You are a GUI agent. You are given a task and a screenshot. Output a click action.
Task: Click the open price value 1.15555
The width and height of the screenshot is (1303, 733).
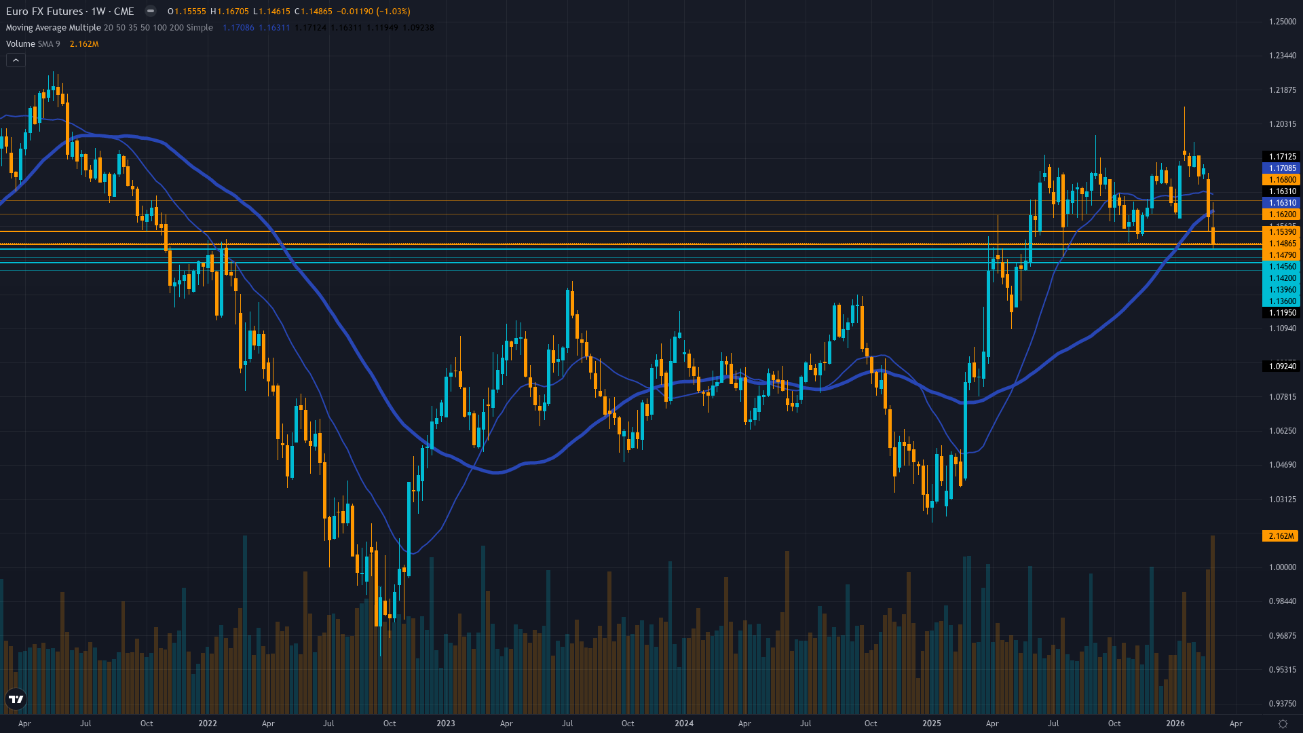tap(190, 12)
